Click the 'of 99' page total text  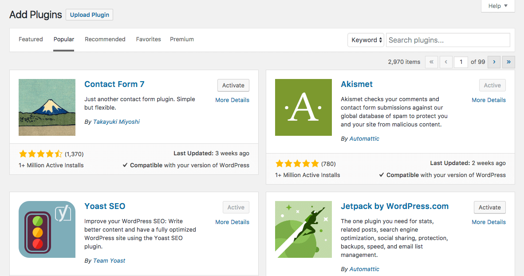coord(478,62)
